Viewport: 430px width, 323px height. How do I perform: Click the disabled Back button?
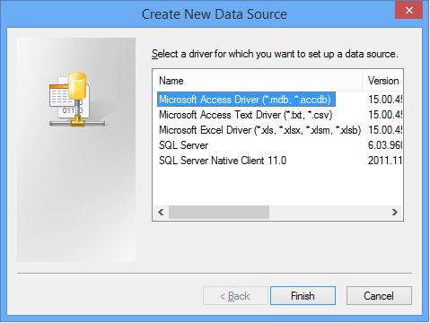point(235,296)
